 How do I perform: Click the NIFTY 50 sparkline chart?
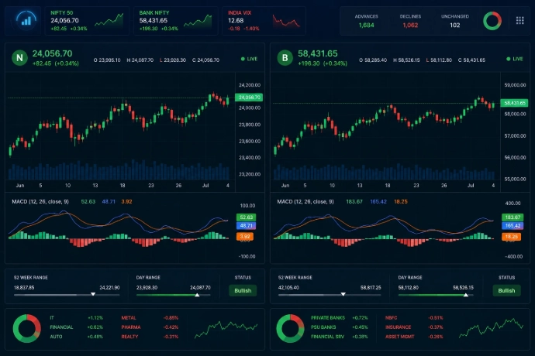point(109,20)
